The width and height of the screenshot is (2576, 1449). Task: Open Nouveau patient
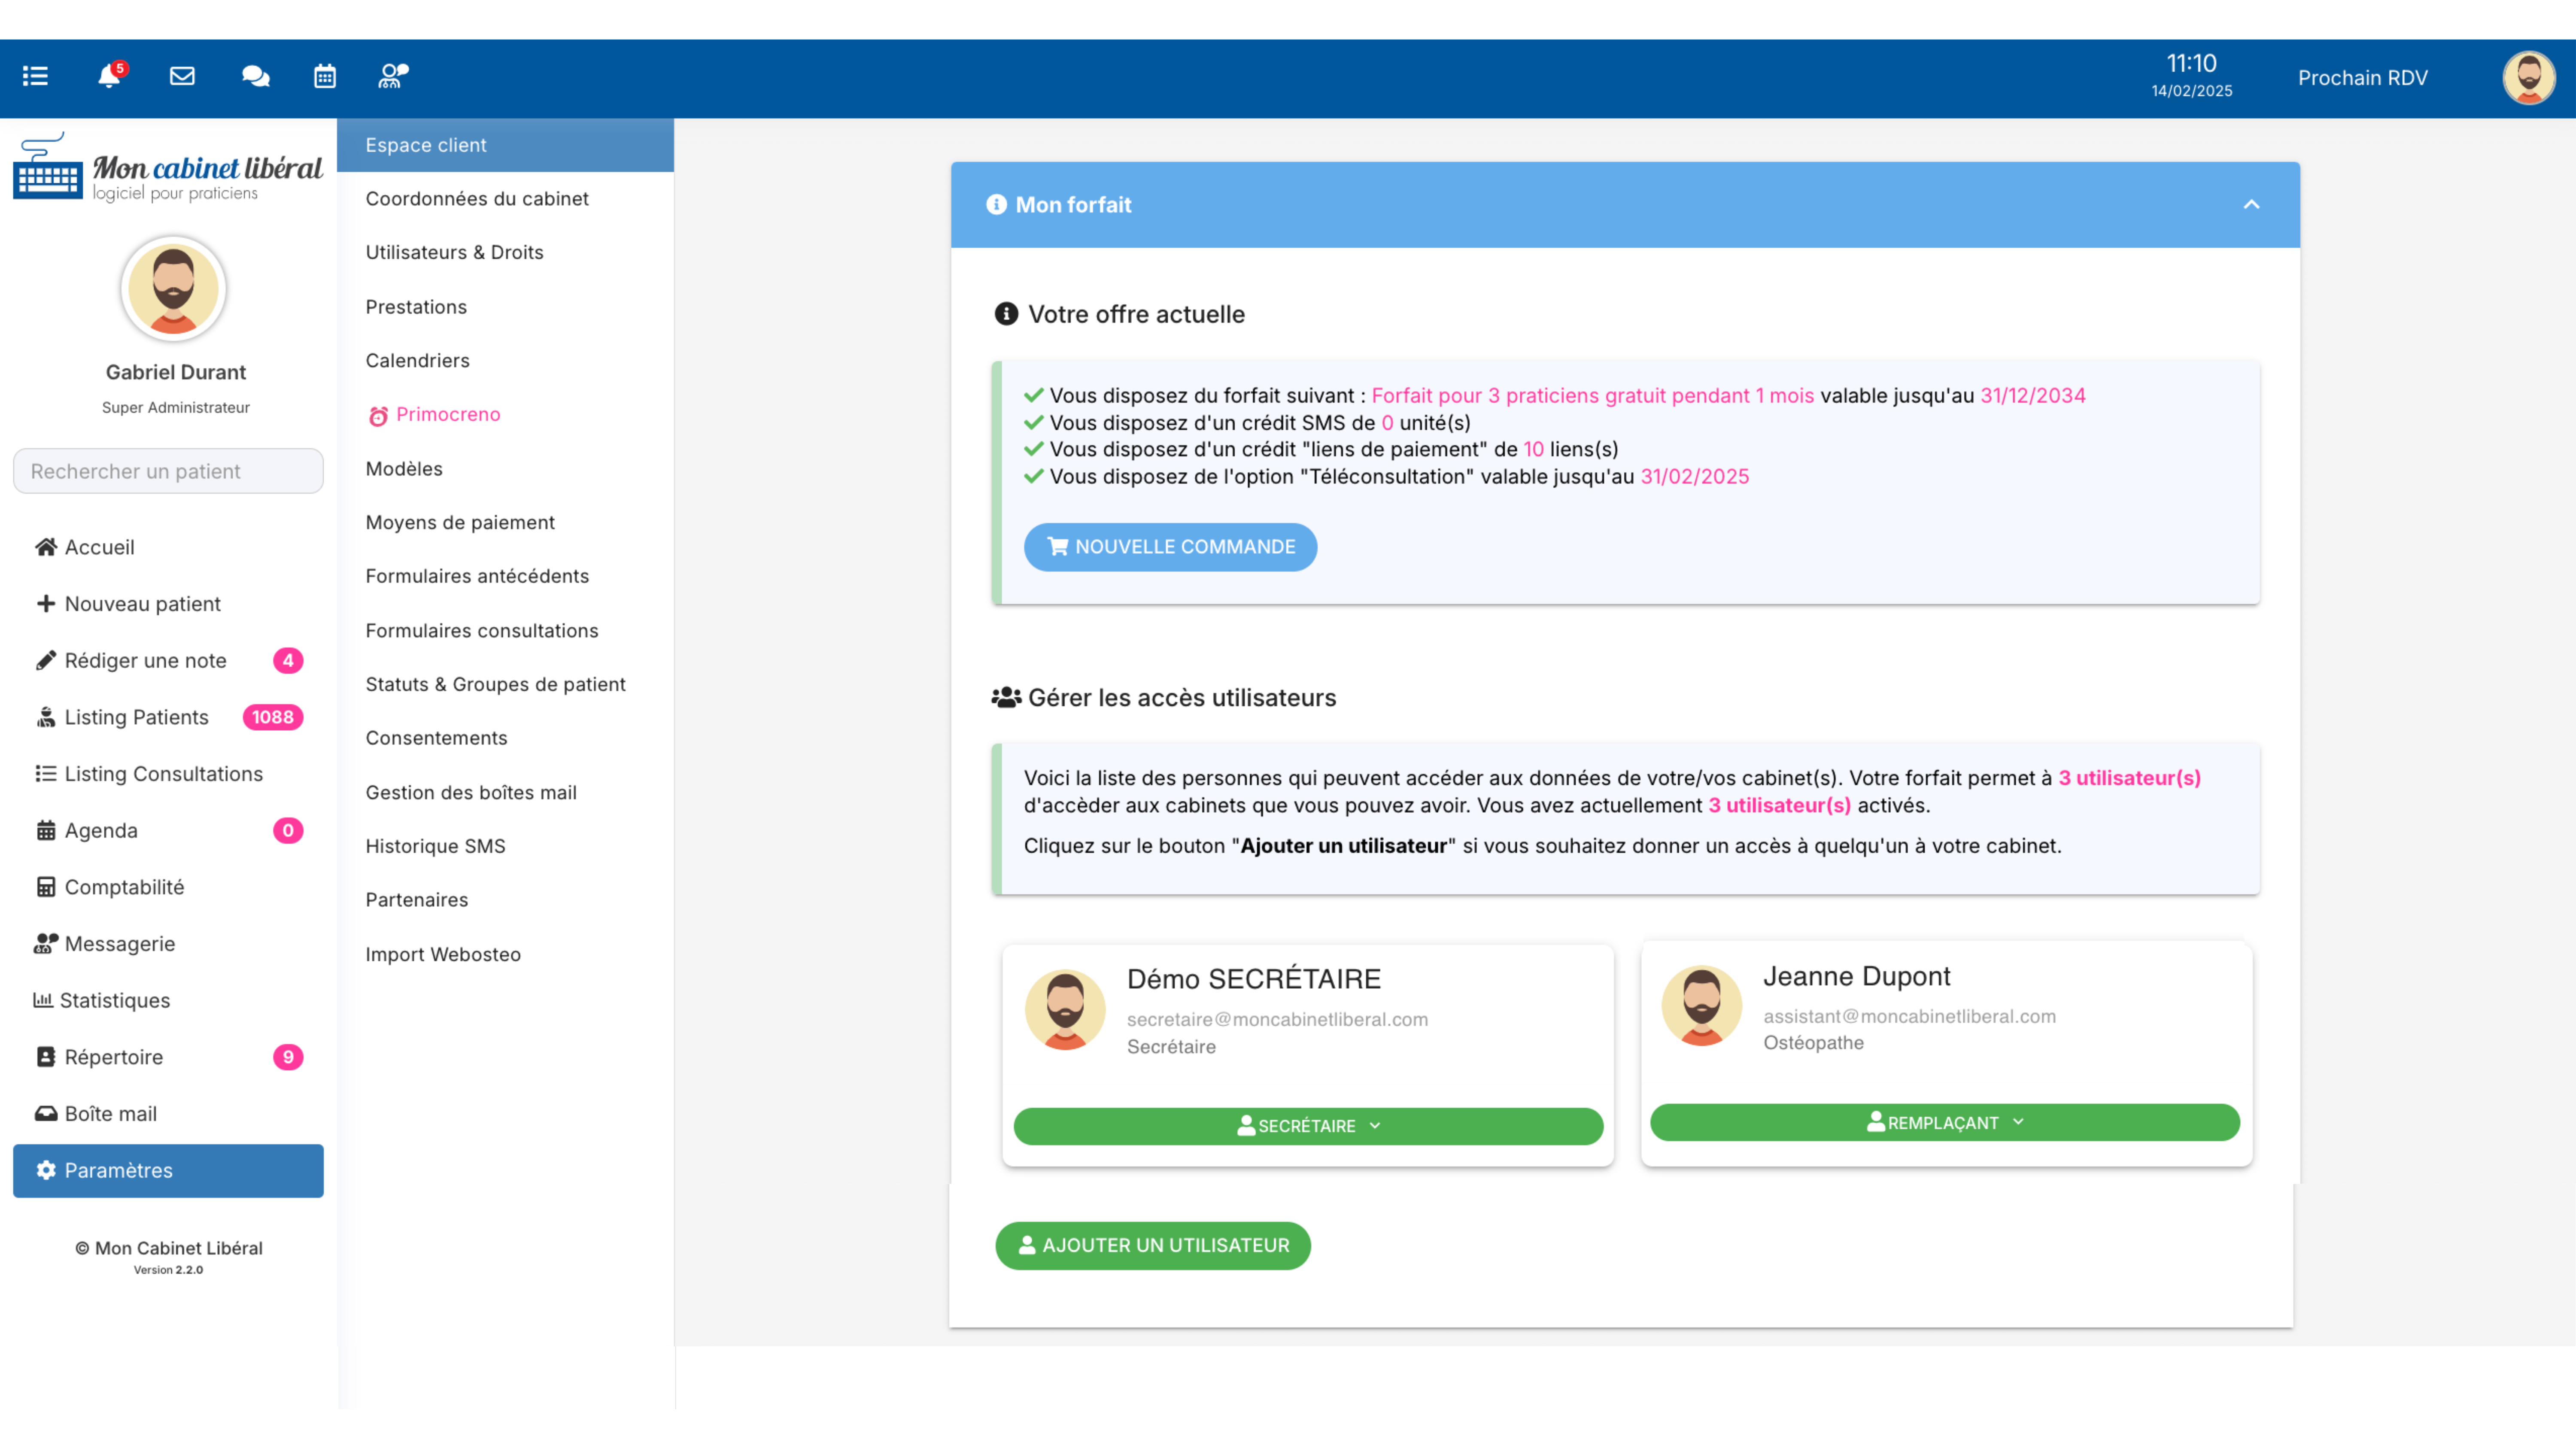[168, 604]
